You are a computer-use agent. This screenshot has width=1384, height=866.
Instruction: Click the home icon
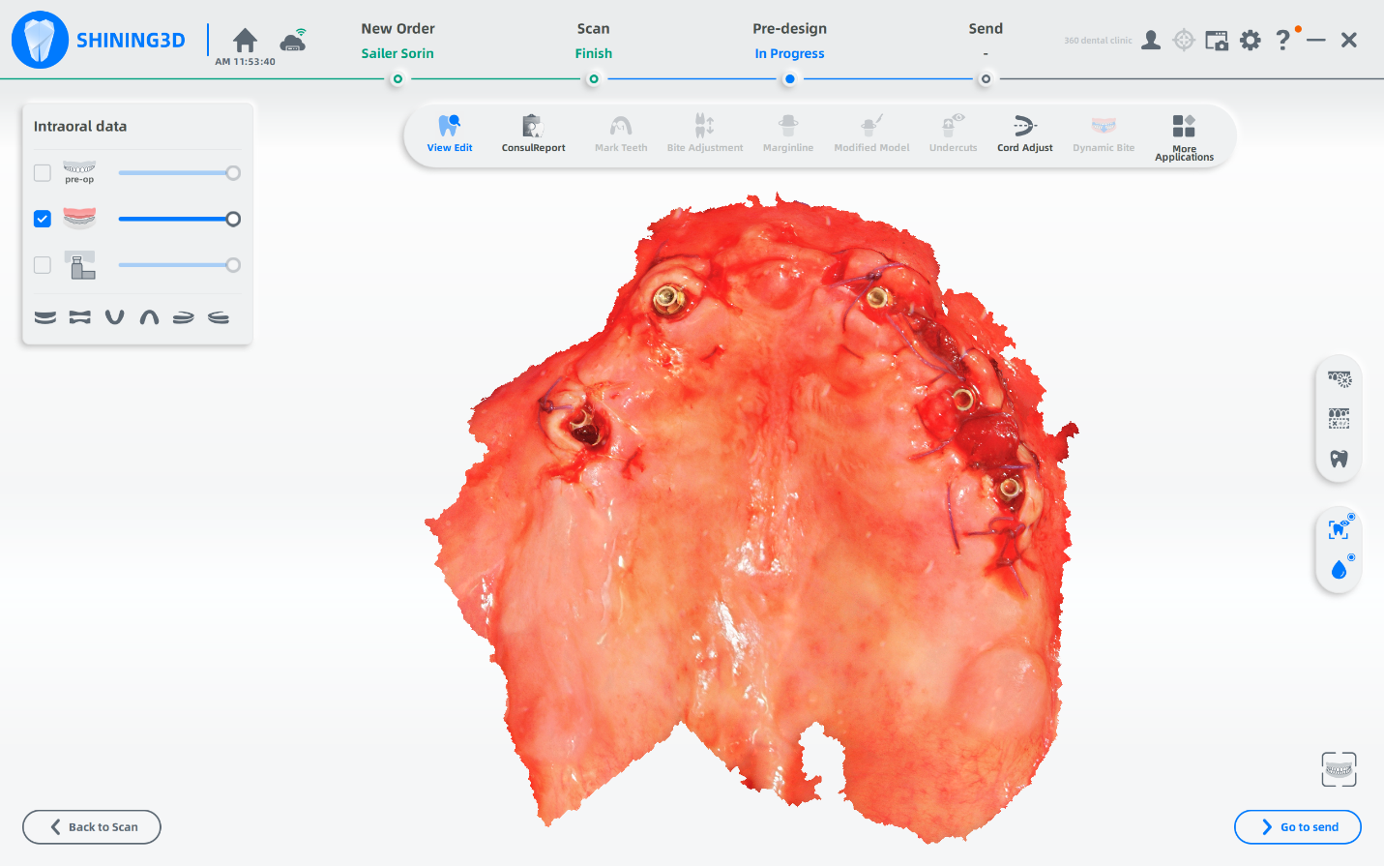pyautogui.click(x=246, y=41)
